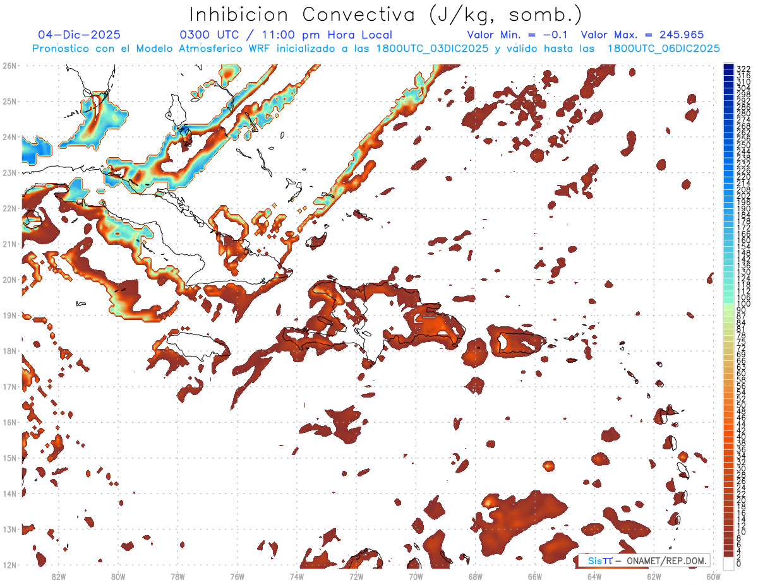Click the 60W longitude label
This screenshot has height=585, width=758.
(x=714, y=576)
